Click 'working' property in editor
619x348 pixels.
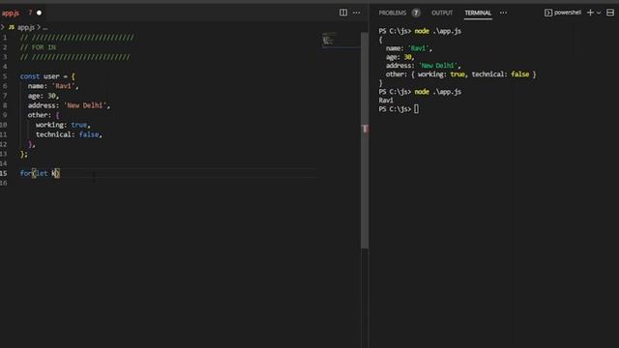coord(49,125)
